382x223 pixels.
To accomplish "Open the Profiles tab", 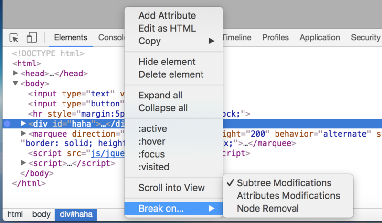I will point(276,38).
